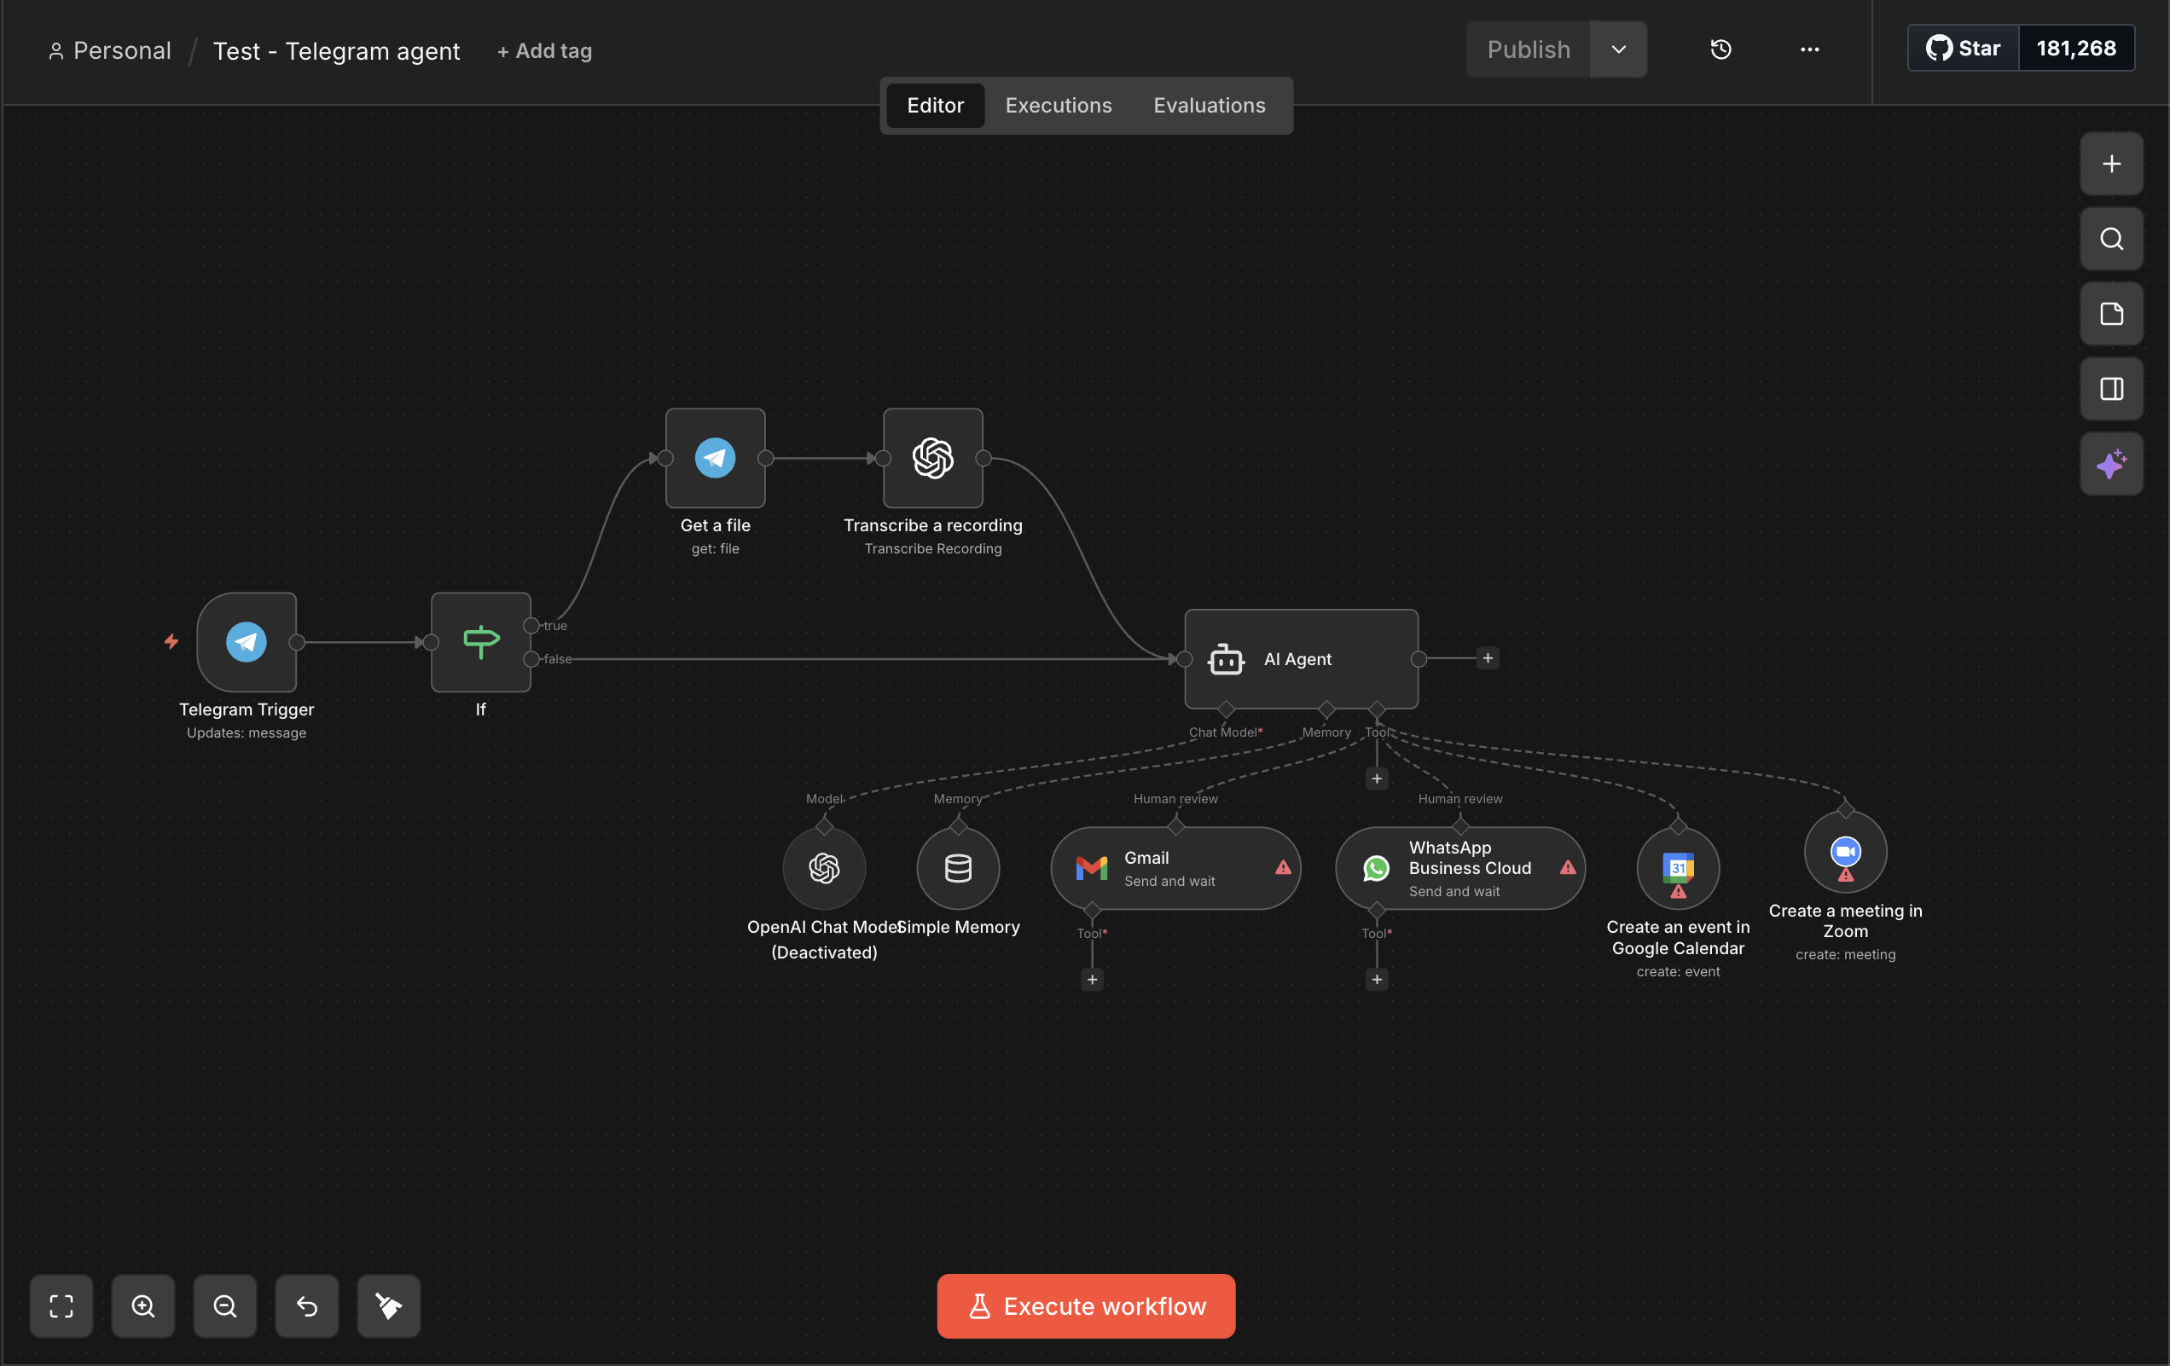Click the Add tag link

coord(544,51)
